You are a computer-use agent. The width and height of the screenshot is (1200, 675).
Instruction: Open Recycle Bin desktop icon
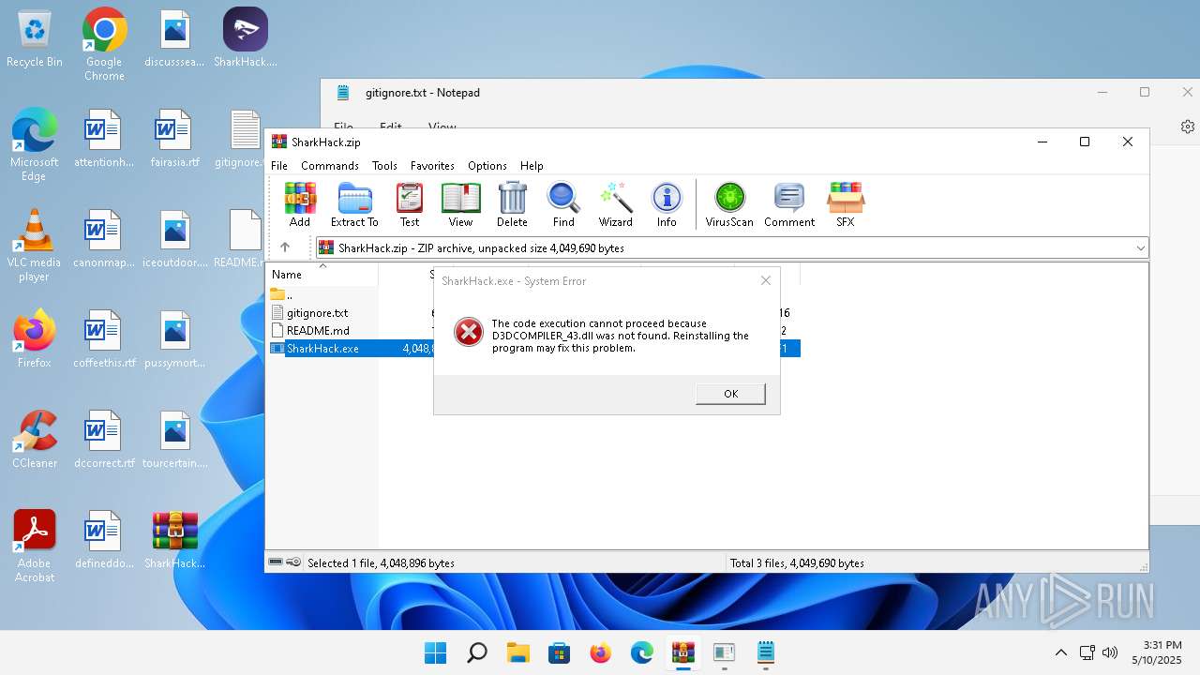[35, 39]
